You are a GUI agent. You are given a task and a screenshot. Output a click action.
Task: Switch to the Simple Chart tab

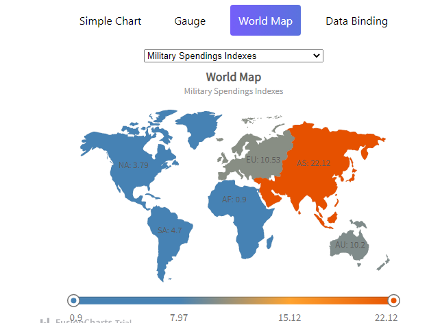coord(110,21)
